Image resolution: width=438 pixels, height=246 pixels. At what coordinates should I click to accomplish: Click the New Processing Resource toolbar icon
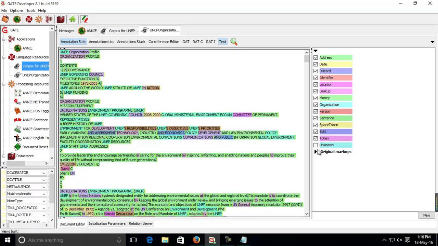[x=39, y=19]
